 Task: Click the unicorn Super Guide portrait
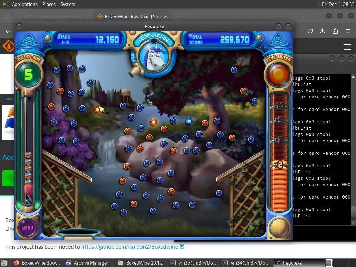(x=154, y=57)
